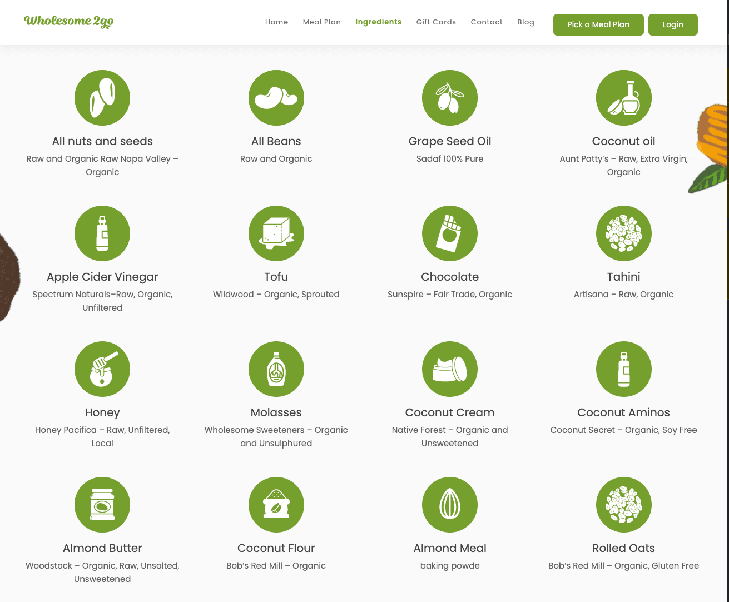Select the Apple Cider Vinegar bottle icon
The height and width of the screenshot is (602, 729).
(x=102, y=233)
